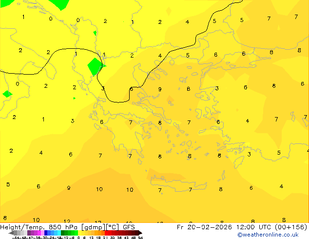The width and height of the screenshot is (309, 239).
Task: Click the dark maroon right arrow end of the color scale
Action: (x=140, y=233)
